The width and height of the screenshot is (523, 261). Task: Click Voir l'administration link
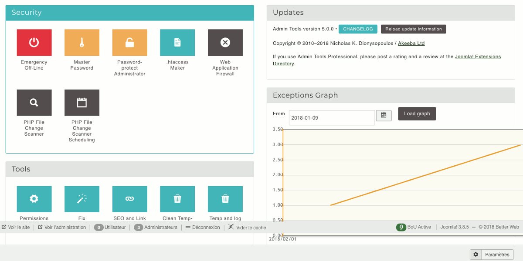tap(62, 227)
